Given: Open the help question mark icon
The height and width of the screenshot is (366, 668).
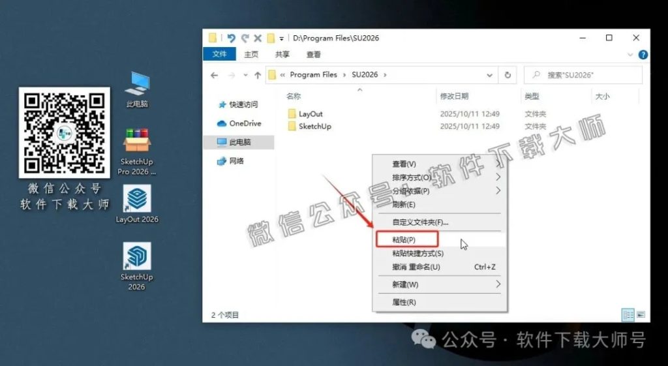Looking at the screenshot, I should (x=643, y=55).
